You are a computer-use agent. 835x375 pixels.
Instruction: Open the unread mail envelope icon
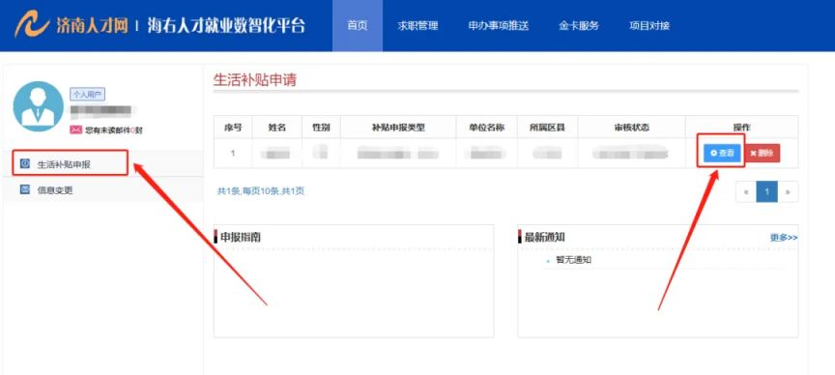coord(76,130)
